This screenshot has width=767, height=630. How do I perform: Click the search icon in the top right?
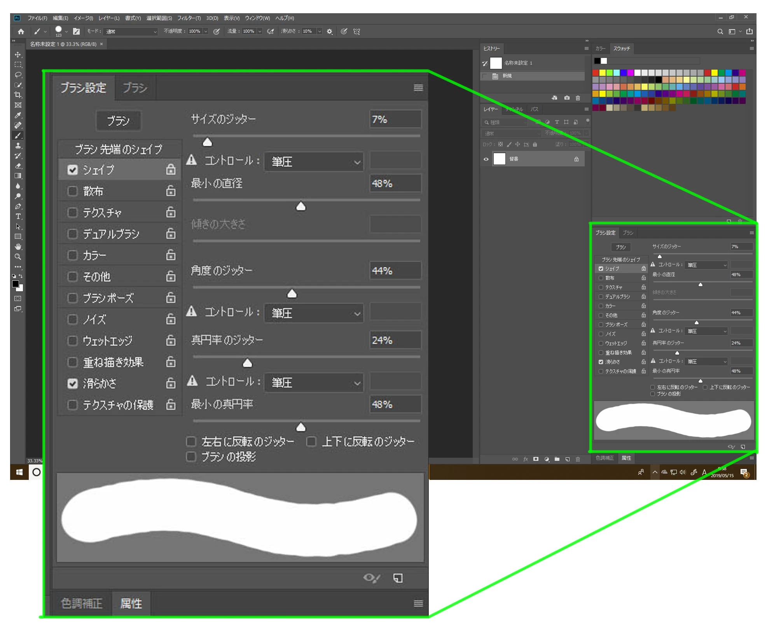pos(720,31)
